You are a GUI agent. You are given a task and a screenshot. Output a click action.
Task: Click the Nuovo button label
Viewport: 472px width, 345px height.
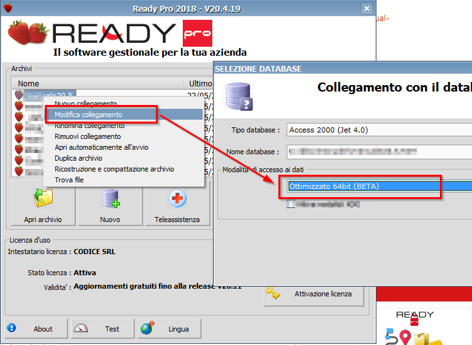110,220
